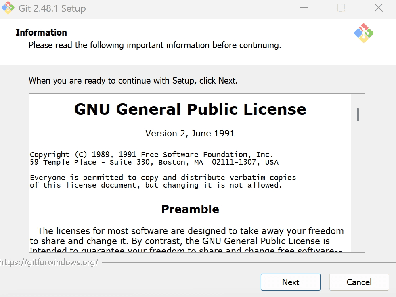Click the Next button
Image resolution: width=396 pixels, height=297 pixels.
pos(290,282)
